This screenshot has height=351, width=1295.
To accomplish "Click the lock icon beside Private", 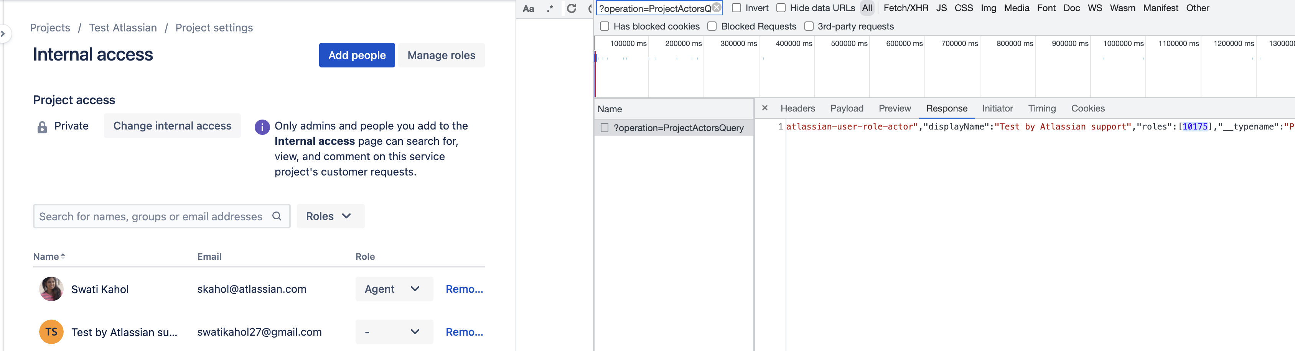I will tap(42, 126).
